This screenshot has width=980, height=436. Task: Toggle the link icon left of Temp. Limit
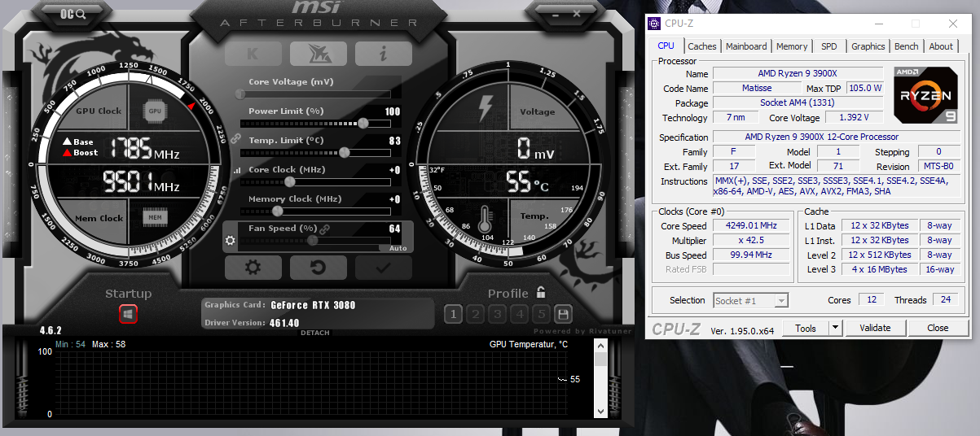point(235,139)
